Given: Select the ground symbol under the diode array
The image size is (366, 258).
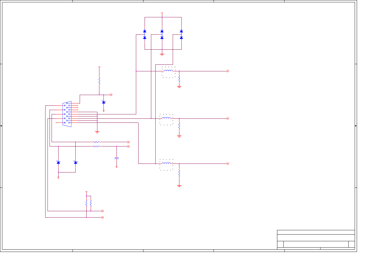Looking at the screenshot, I should [x=162, y=54].
